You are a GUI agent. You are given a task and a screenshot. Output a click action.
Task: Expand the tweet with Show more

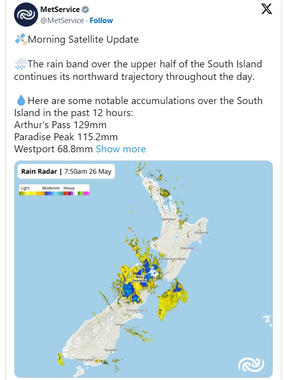121,149
